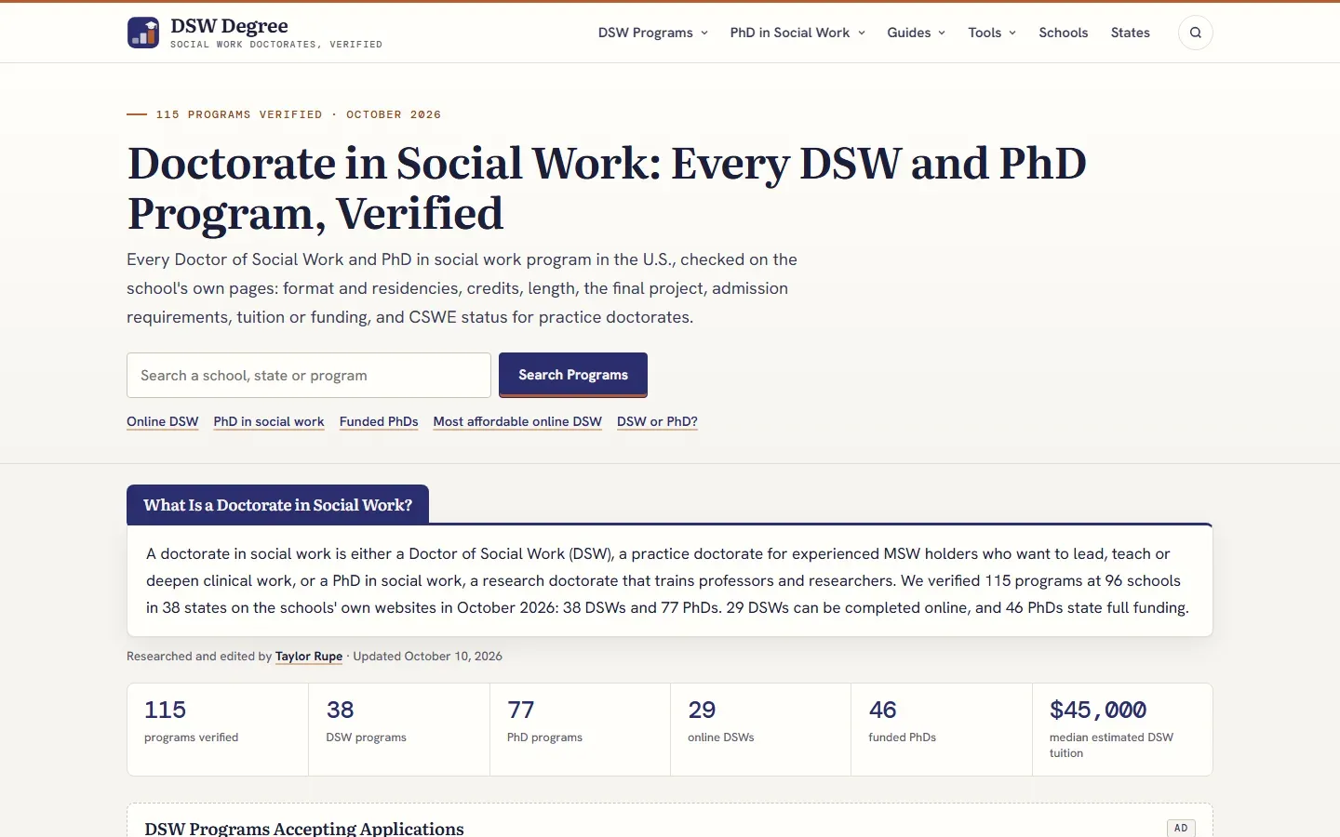Click the Search Programs button
The image size is (1340, 837).
pos(573,375)
